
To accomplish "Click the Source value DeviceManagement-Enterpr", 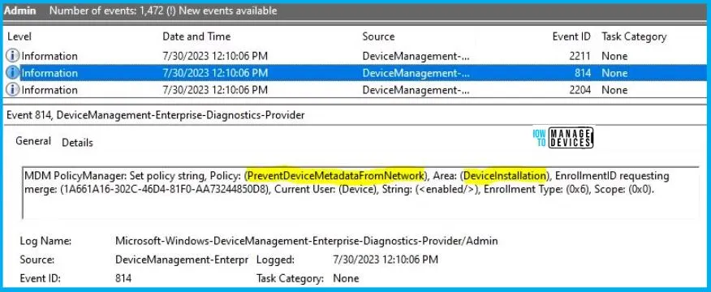I will (x=182, y=260).
